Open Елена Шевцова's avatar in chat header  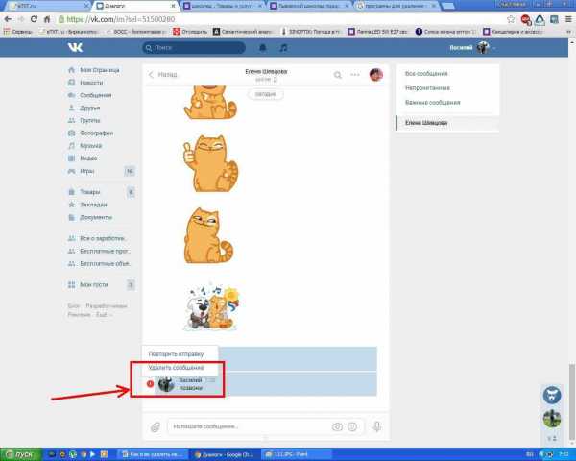point(376,75)
